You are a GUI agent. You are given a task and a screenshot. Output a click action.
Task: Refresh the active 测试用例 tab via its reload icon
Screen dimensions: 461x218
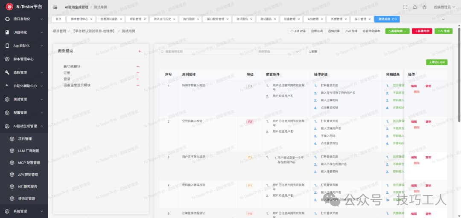393,19
